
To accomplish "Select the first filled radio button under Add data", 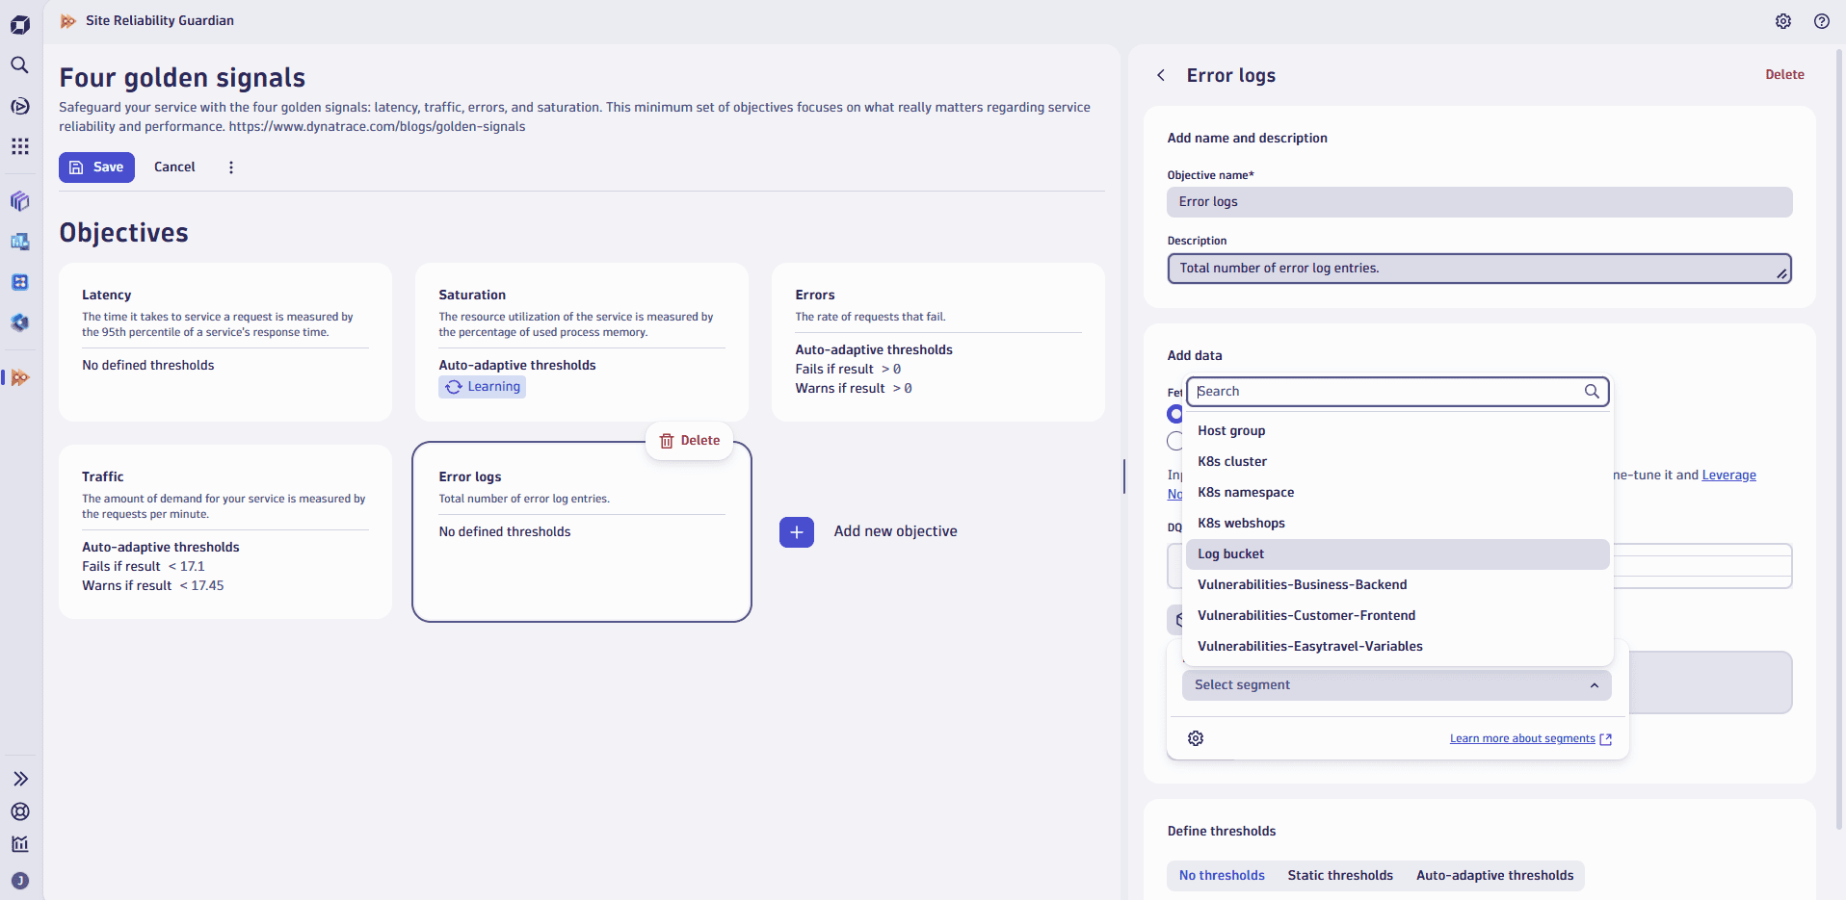I will tap(1175, 414).
